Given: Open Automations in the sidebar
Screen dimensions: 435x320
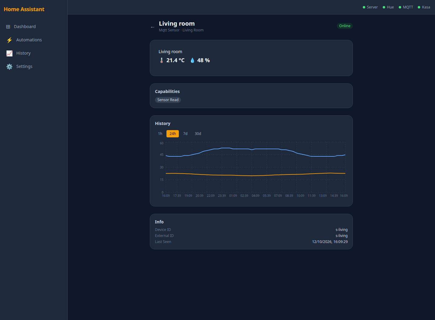Looking at the screenshot, I should (34, 40).
